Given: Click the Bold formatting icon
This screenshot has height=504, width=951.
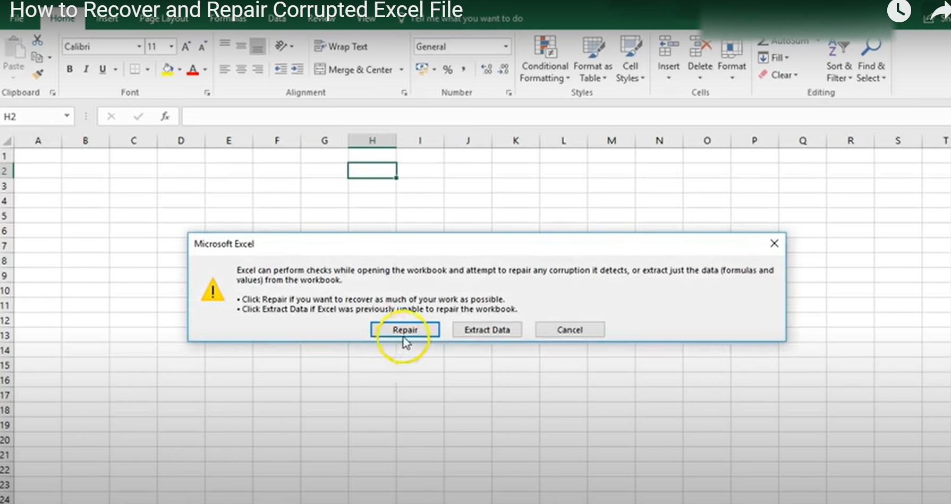Looking at the screenshot, I should 70,69.
